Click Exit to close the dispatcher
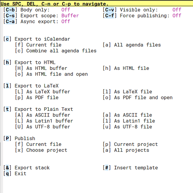193x193 pixels. tap(15, 174)
